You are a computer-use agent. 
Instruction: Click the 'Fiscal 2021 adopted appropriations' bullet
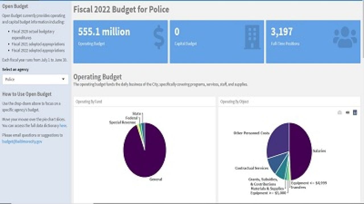38,44
